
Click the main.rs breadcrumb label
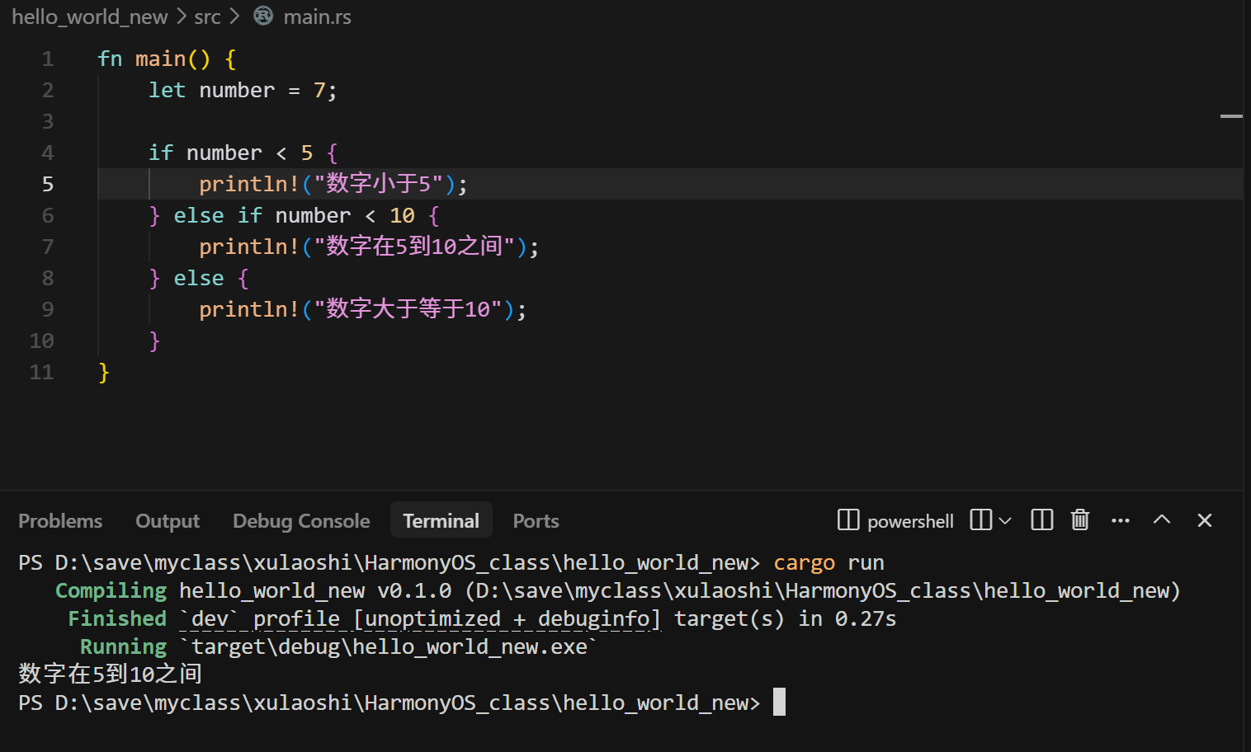click(x=318, y=16)
